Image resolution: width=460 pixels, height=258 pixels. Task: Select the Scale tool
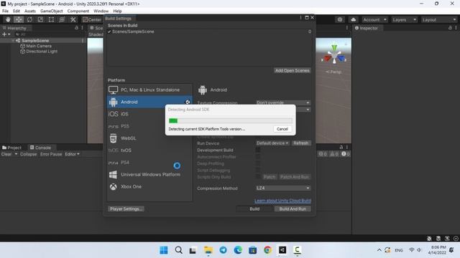tap(40, 19)
